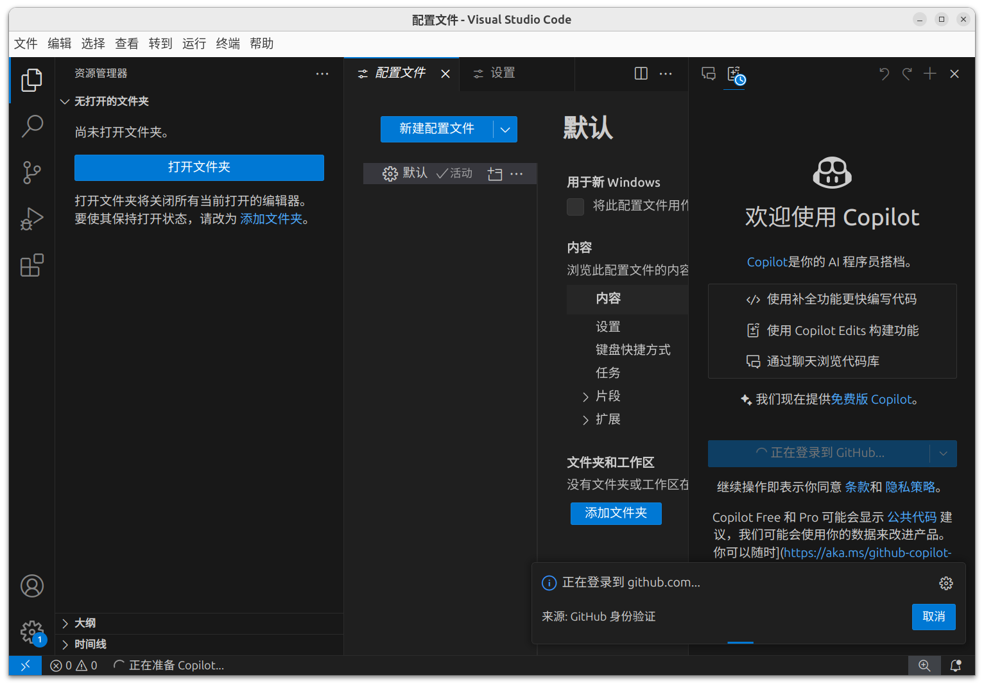Click the 打开文件夹 button
The width and height of the screenshot is (984, 686).
click(199, 167)
